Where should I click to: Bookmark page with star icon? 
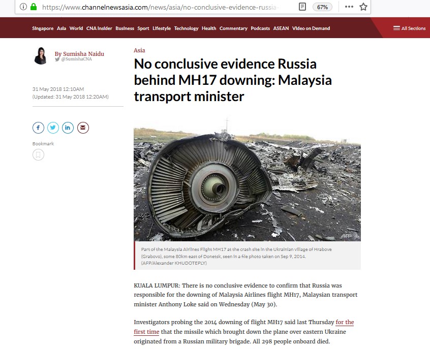363,7
